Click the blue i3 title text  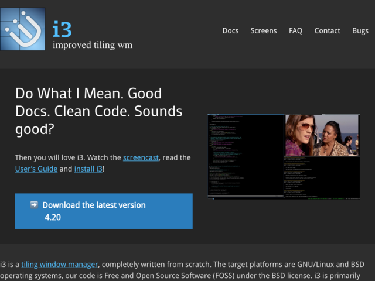point(62,29)
